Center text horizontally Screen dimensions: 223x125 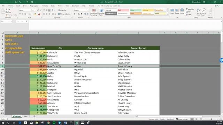(x=47, y=14)
